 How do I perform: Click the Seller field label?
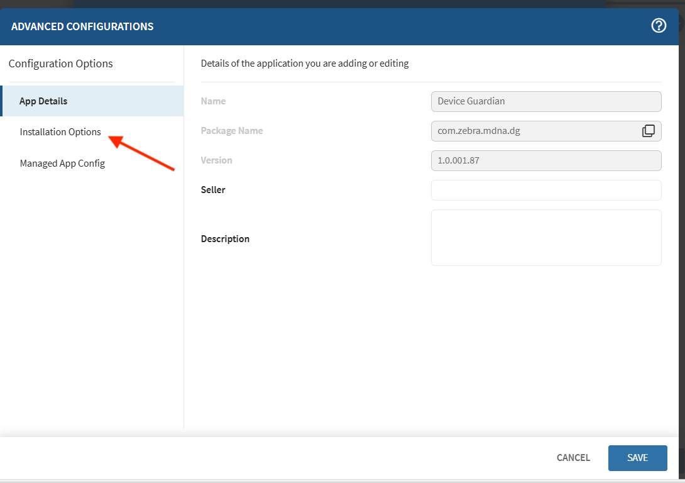coord(213,190)
